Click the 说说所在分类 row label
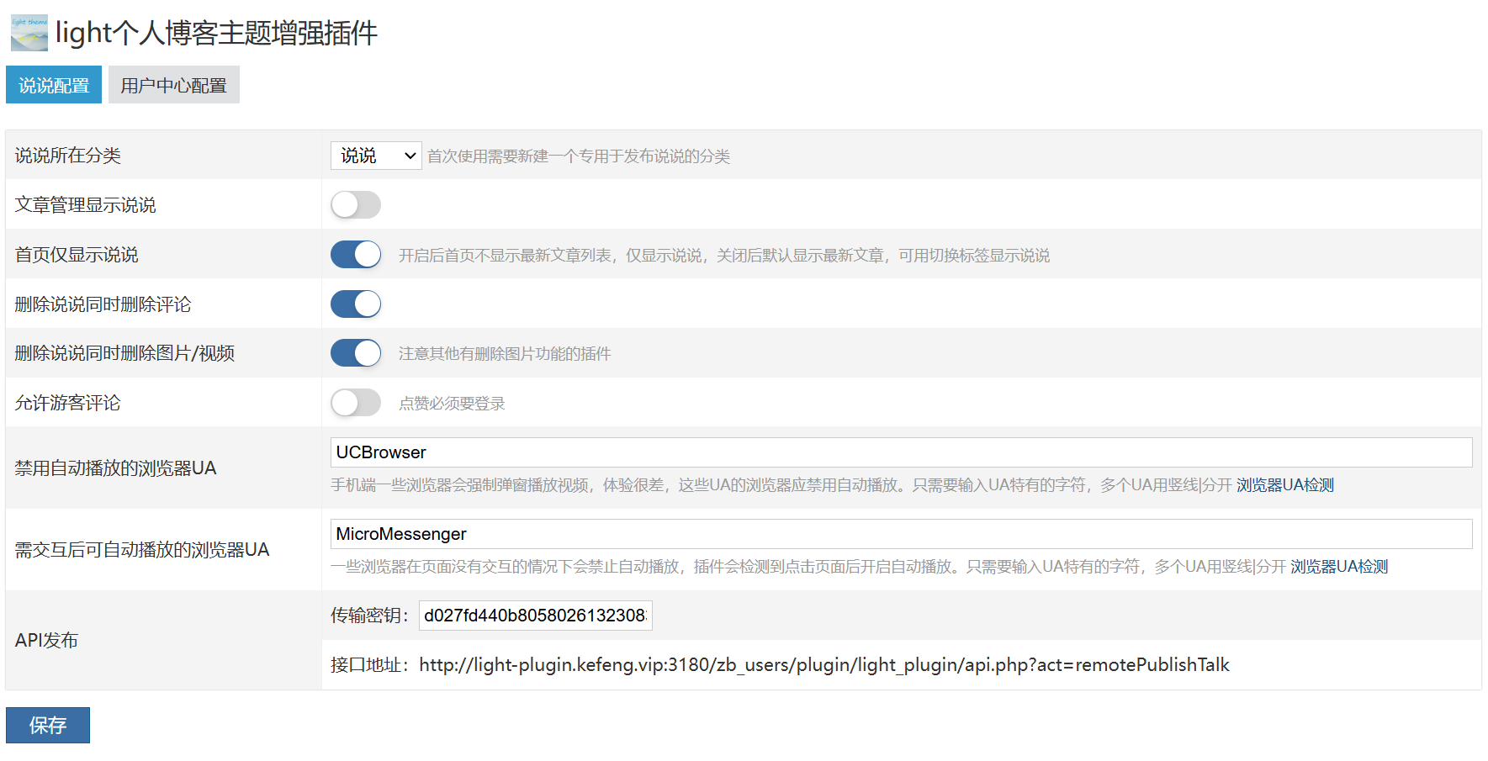1488x761 pixels. coord(68,156)
